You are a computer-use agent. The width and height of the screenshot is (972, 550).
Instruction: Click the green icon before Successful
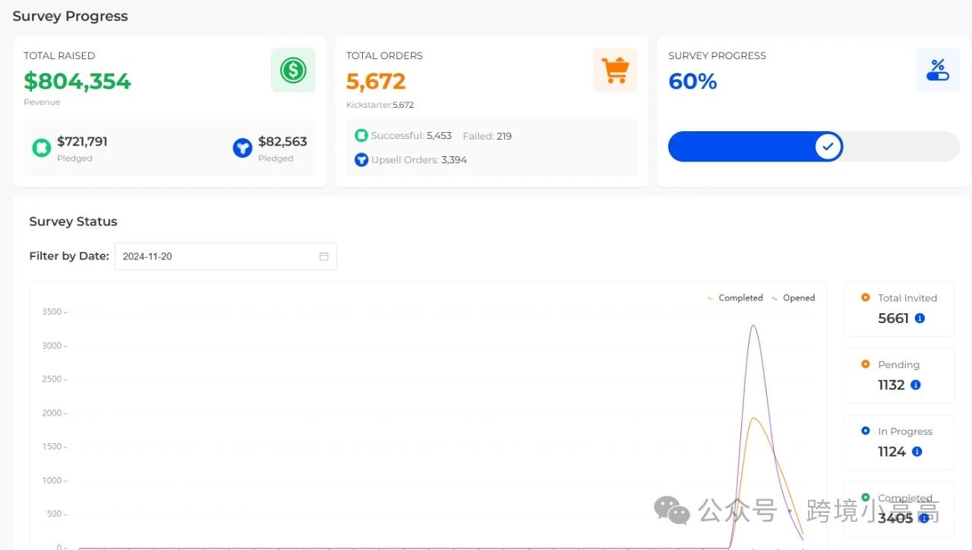(x=361, y=136)
